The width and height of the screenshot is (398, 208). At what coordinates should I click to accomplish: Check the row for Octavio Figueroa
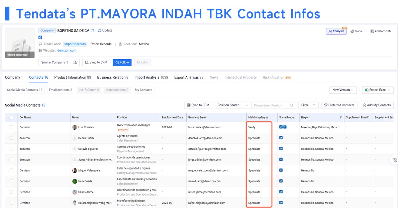click(11, 149)
